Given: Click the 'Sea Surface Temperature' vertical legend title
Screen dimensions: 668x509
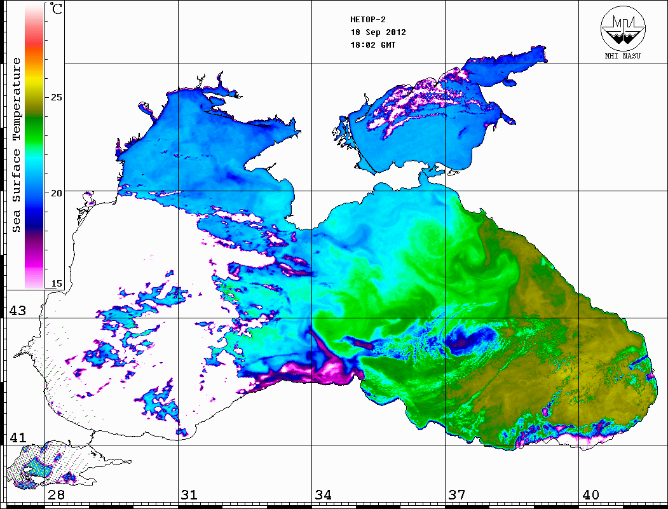Looking at the screenshot, I should click(x=16, y=146).
